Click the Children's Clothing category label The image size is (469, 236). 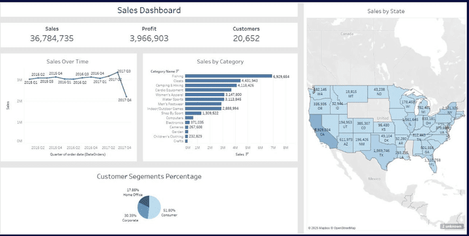pyautogui.click(x=169, y=137)
